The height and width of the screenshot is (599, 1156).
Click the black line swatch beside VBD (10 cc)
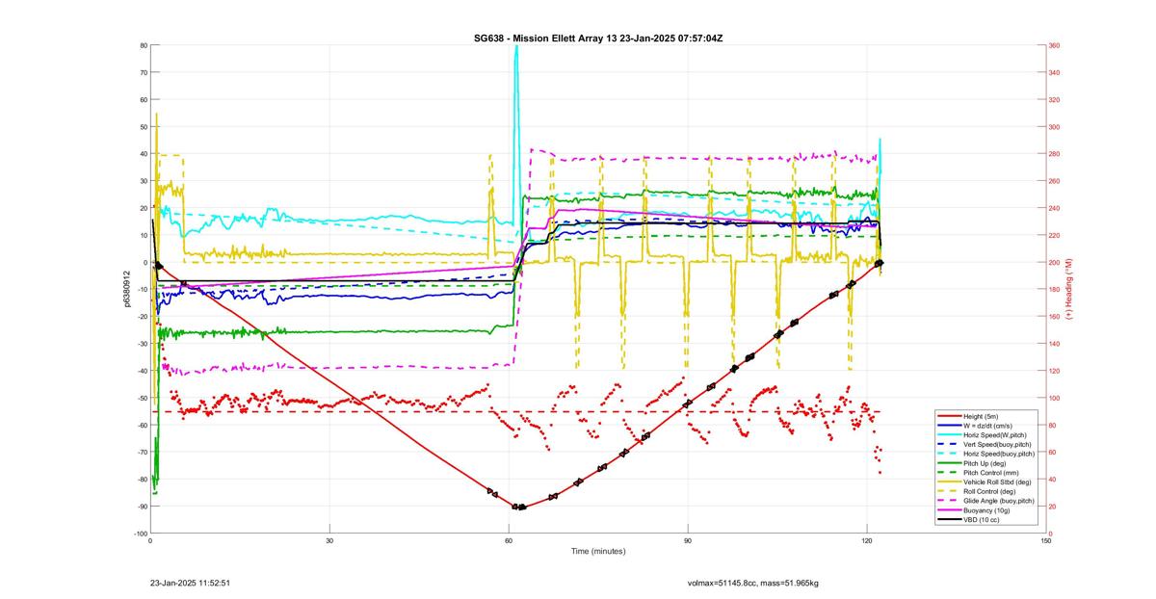[949, 520]
